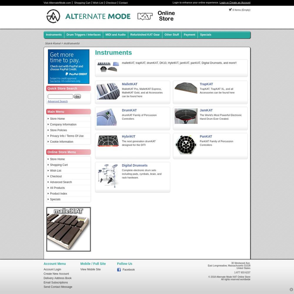Open the PanKAT category thumbnail

[x=186, y=145]
